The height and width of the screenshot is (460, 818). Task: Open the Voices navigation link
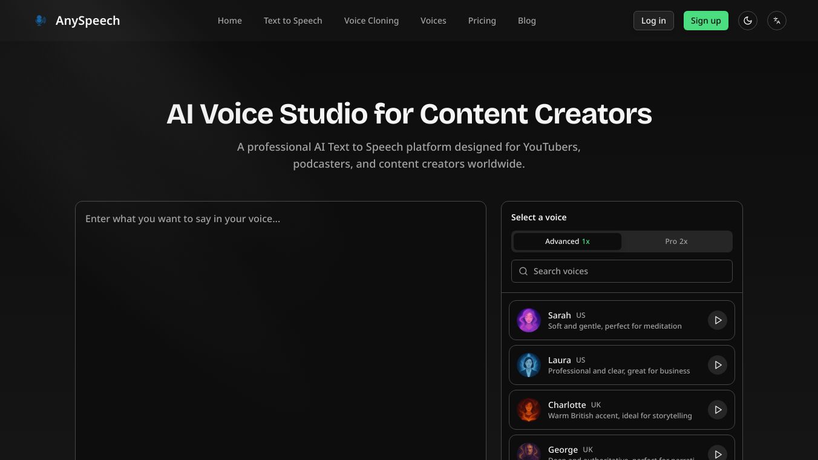coord(433,21)
